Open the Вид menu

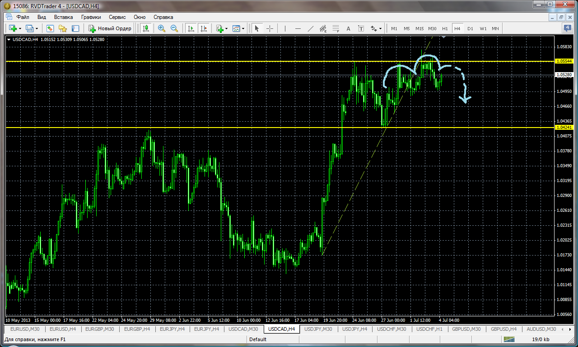[x=42, y=17]
